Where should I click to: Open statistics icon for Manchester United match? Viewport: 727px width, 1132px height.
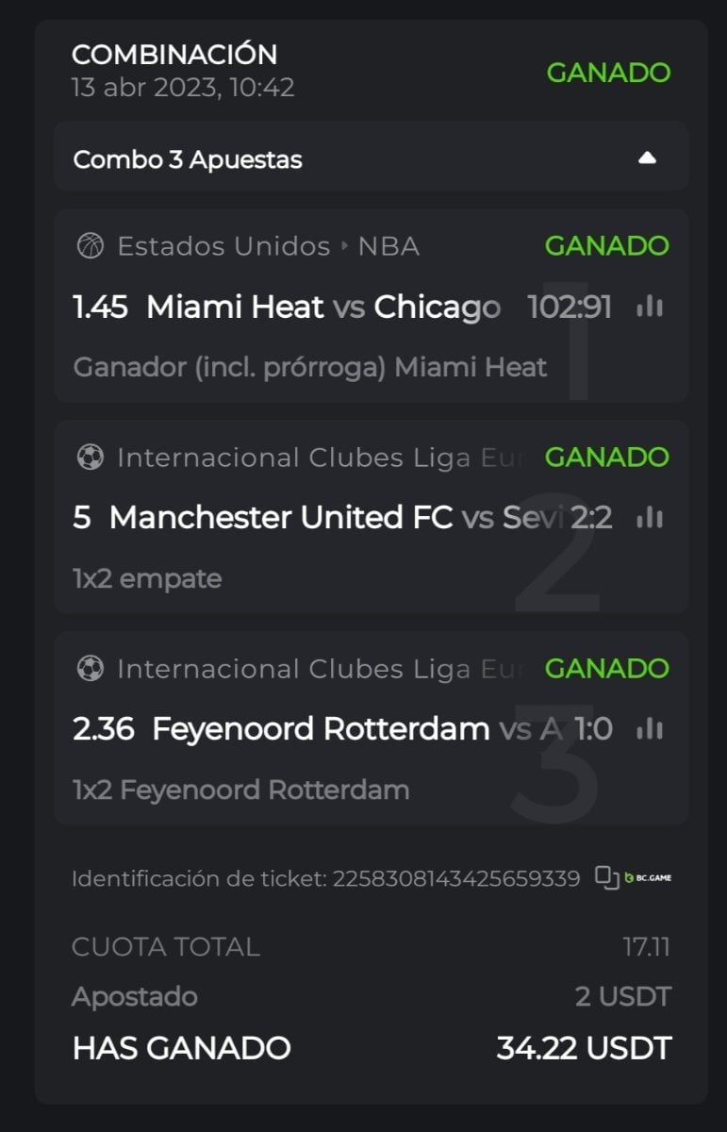point(649,518)
